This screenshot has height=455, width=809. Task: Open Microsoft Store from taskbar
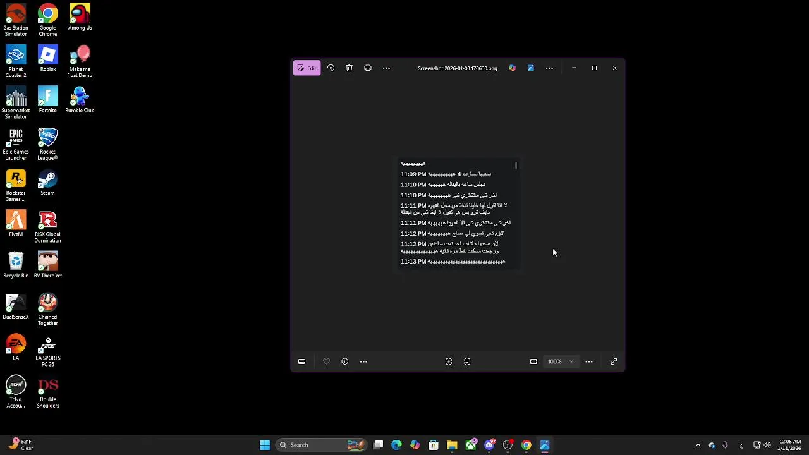coord(434,445)
